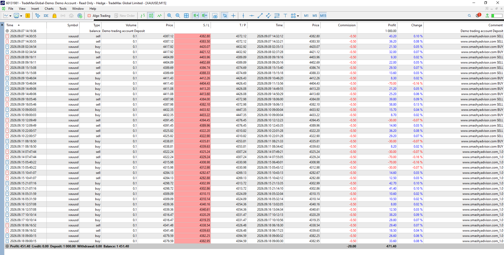Image resolution: width=504 pixels, height=255 pixels.
Task: Toggle chart auto scroll to end
Action: [196, 16]
